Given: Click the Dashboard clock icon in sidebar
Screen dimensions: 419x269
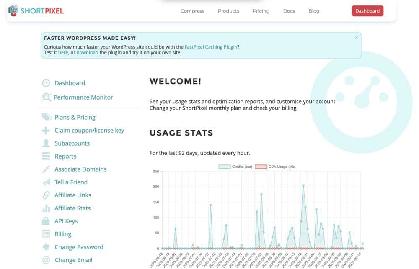Looking at the screenshot, I should [x=46, y=83].
